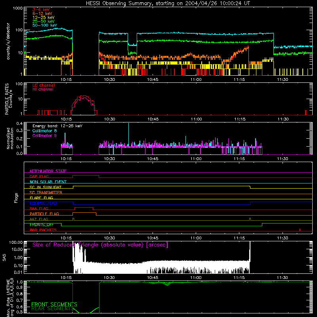Click the yellow '12-25 keV' legend label
The width and height of the screenshot is (317, 317).
click(43, 17)
